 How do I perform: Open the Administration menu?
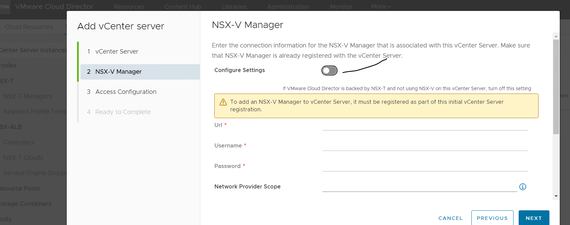pyautogui.click(x=288, y=7)
